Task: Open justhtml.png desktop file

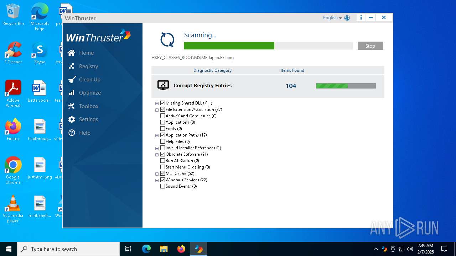Action: point(40,168)
